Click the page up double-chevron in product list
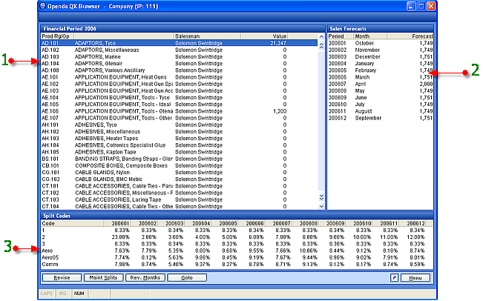The width and height of the screenshot is (483, 301). (321, 46)
